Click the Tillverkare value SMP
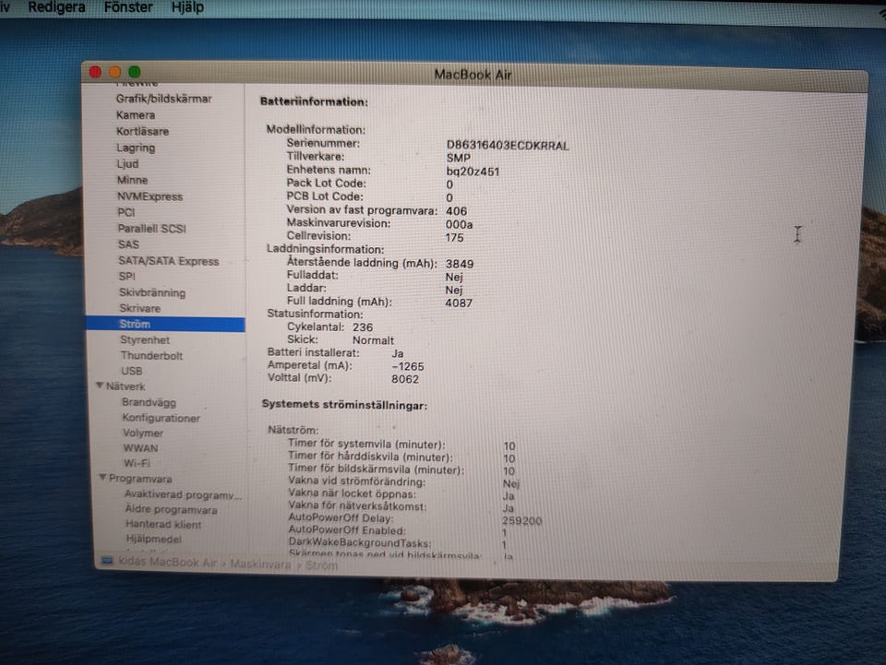The width and height of the screenshot is (886, 665). 458,159
